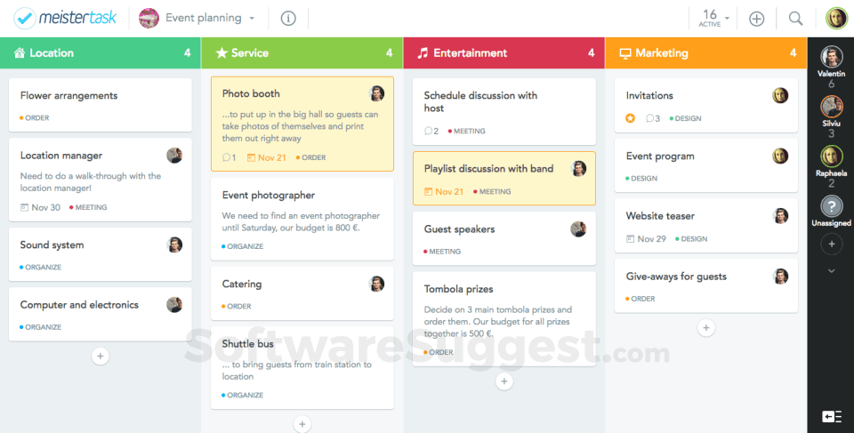This screenshot has height=433, width=854.
Task: Select the Marketing section header
Action: click(705, 52)
